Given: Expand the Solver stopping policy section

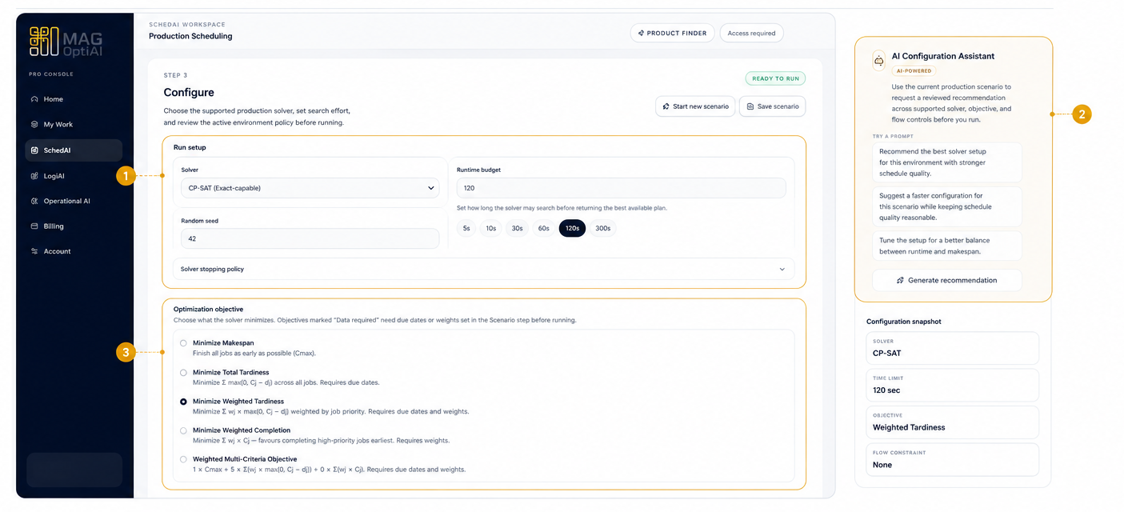Looking at the screenshot, I should point(483,269).
